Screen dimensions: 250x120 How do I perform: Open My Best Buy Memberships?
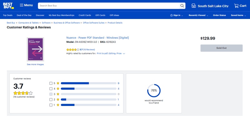click(62, 15)
